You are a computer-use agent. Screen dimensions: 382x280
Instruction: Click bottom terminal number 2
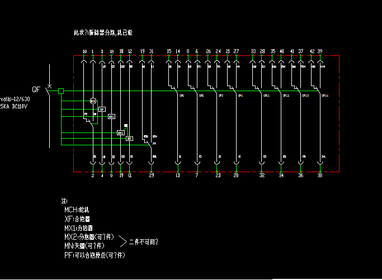click(x=93, y=175)
